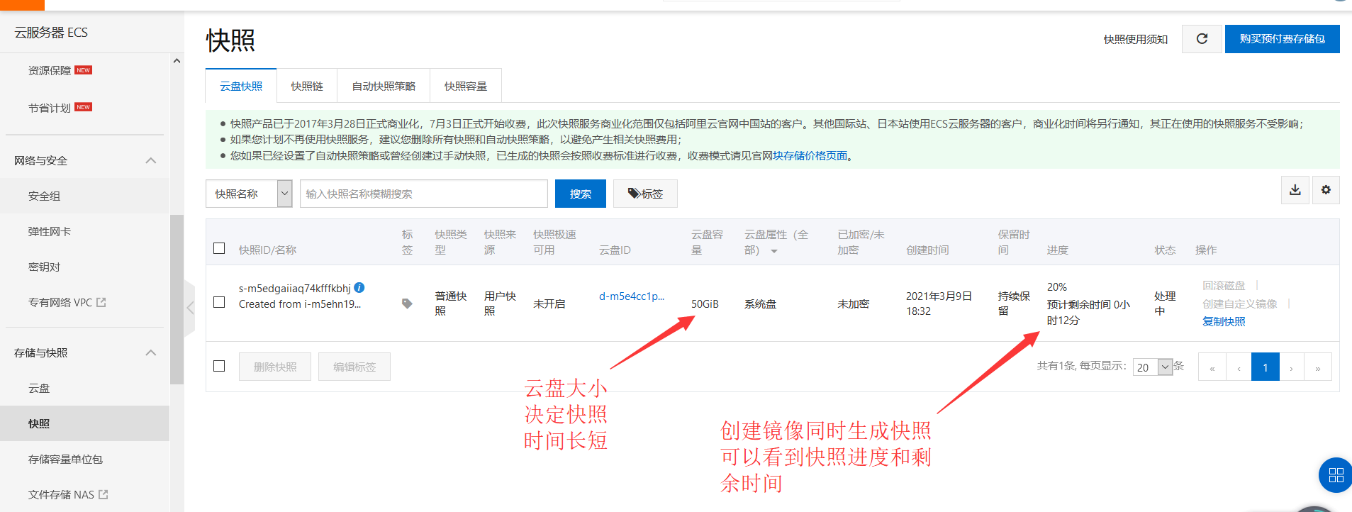Open 密钥对 in the sidebar

tap(44, 267)
